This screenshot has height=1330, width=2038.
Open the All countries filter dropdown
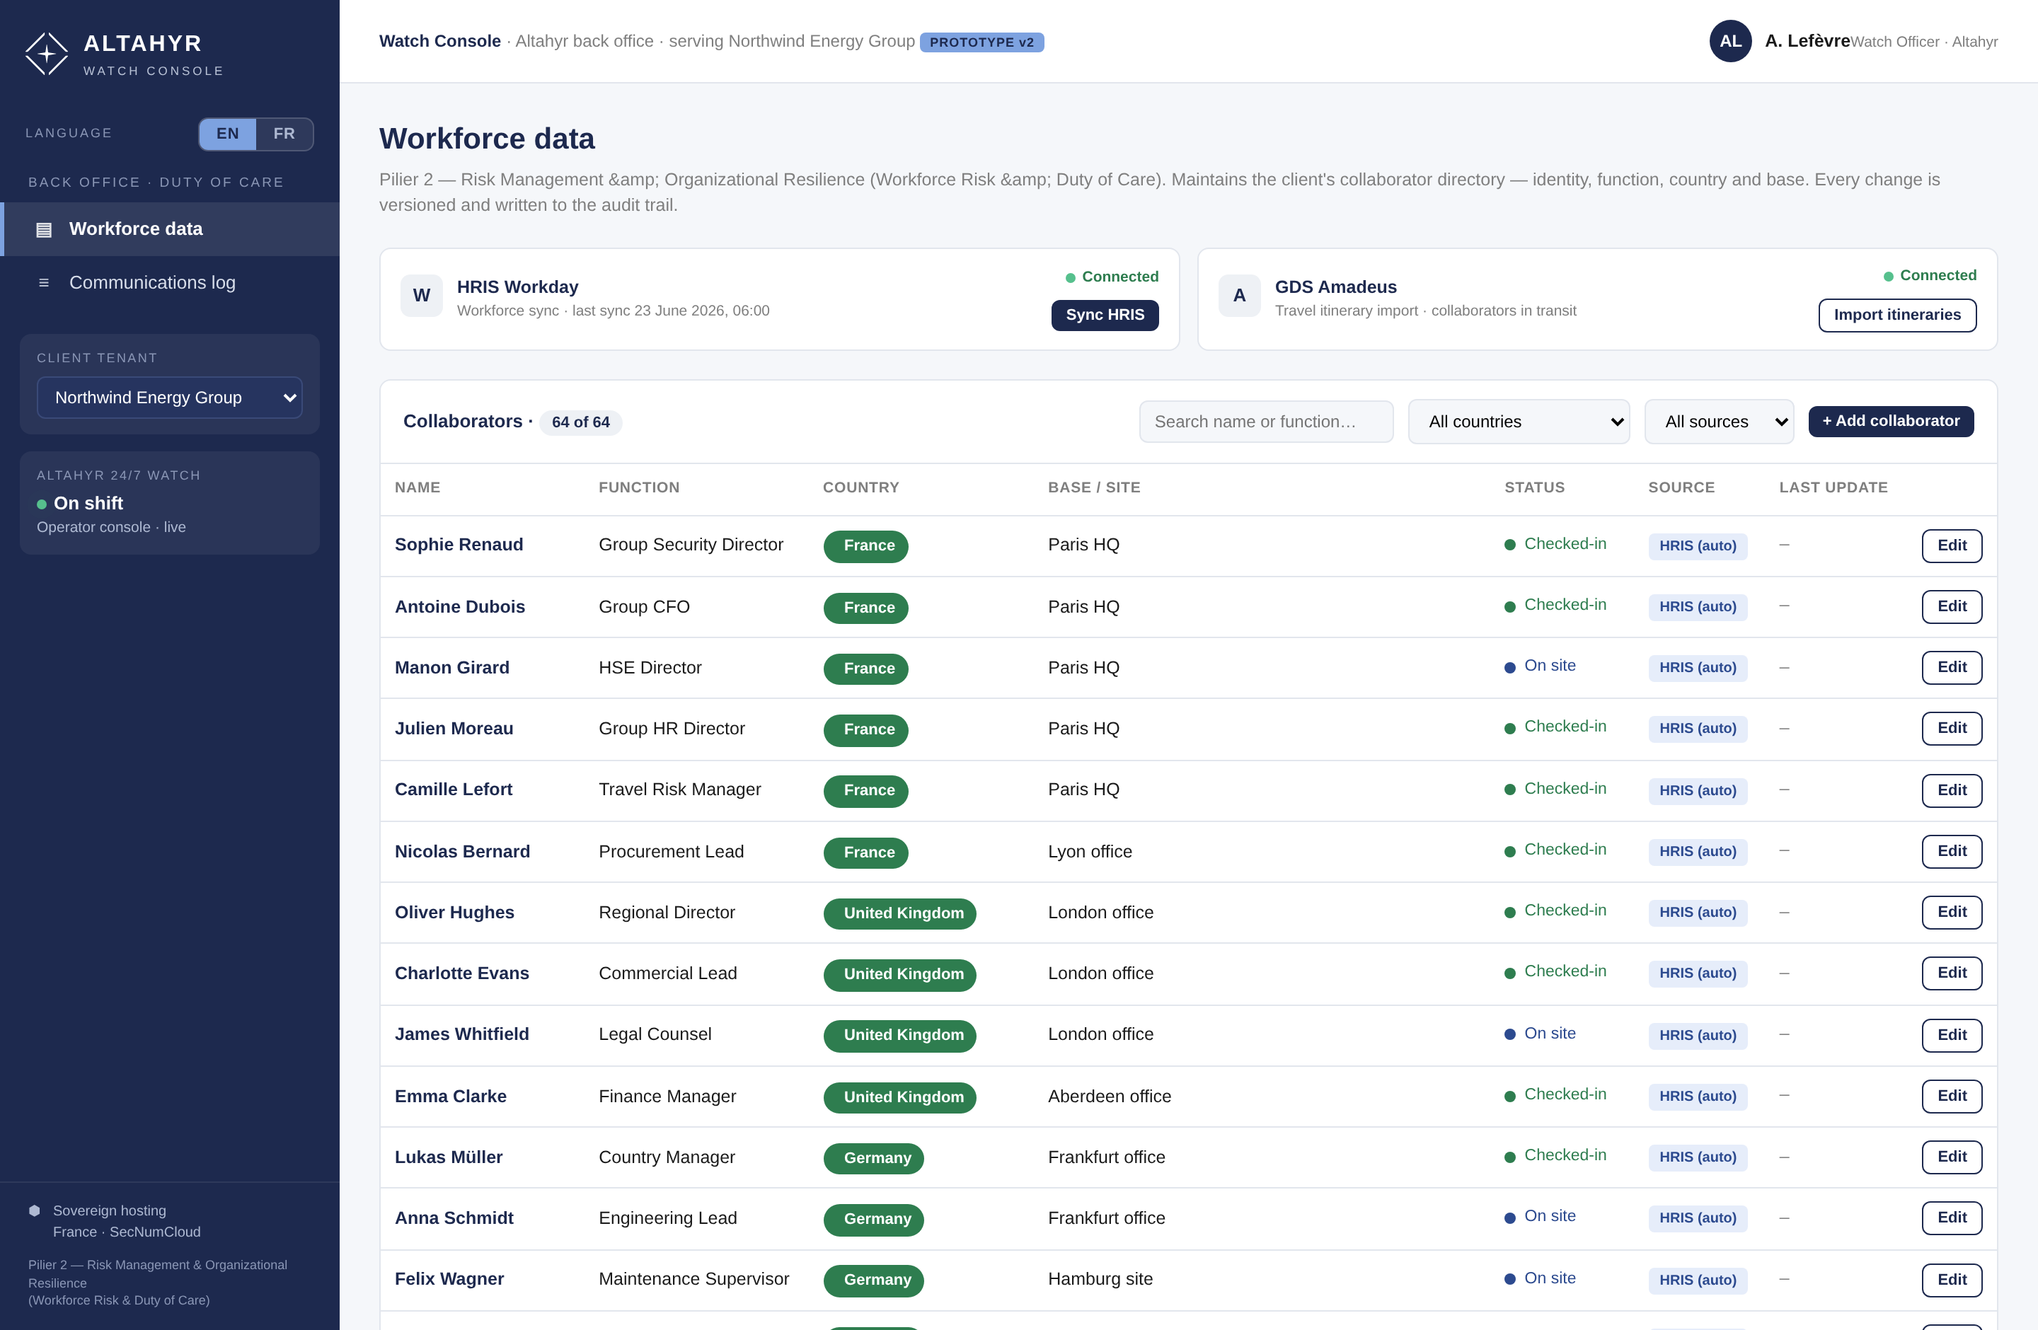[x=1518, y=422]
